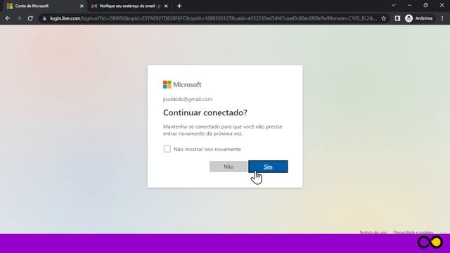
Task: Switch to 'Conta da Microsoft' tab
Action: pos(44,6)
